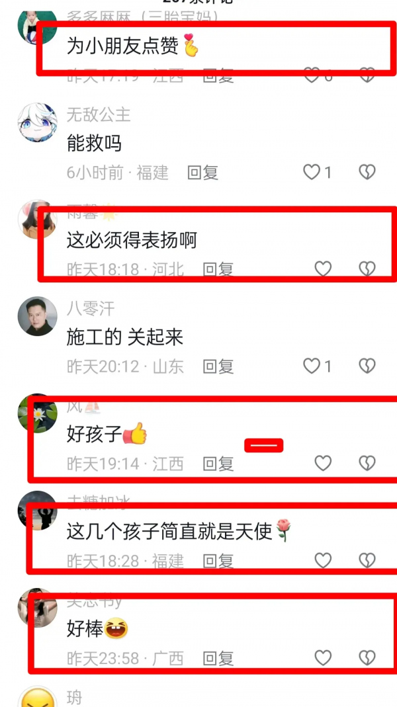Viewport: 397px width, 707px height.
Task: Like the 这几个孩子简直就是天使 comment
Action: (323, 560)
